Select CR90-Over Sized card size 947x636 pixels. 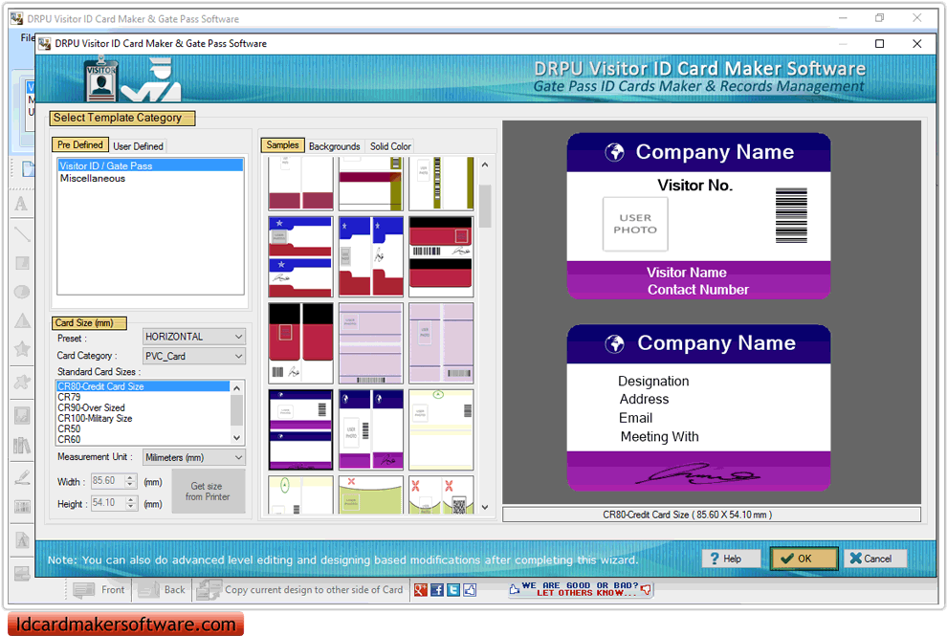point(143,407)
